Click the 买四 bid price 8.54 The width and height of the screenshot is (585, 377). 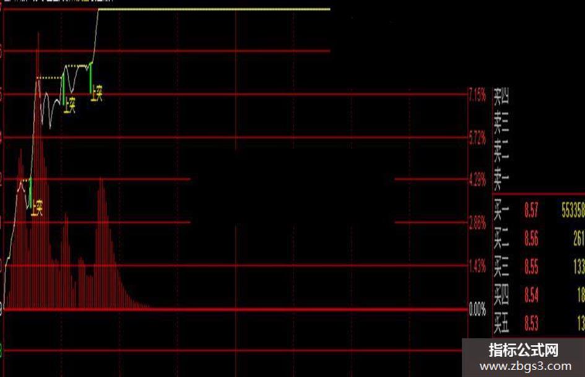pos(531,295)
